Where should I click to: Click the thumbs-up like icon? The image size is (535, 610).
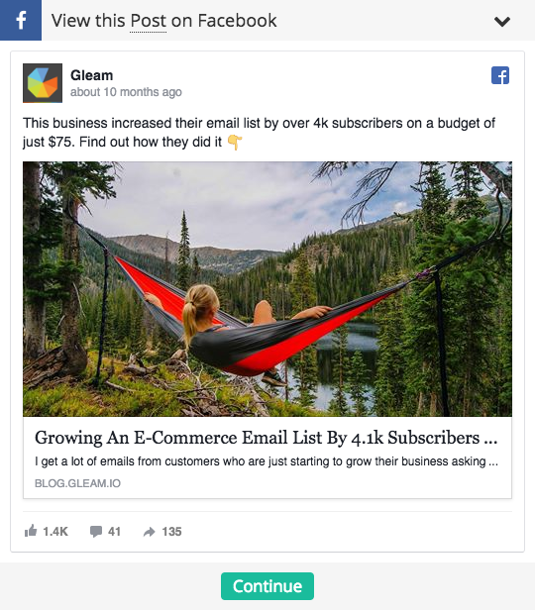pos(31,531)
